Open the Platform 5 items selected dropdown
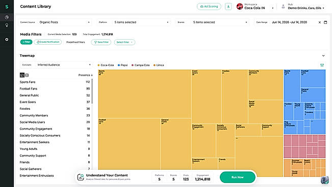 click(134, 22)
